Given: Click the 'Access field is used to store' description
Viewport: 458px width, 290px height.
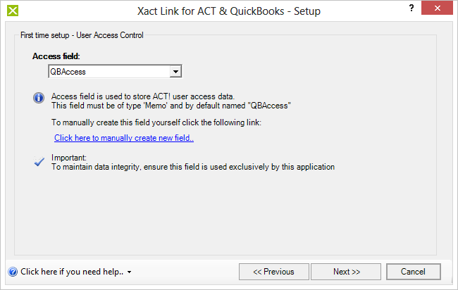Looking at the screenshot, I should click(143, 96).
